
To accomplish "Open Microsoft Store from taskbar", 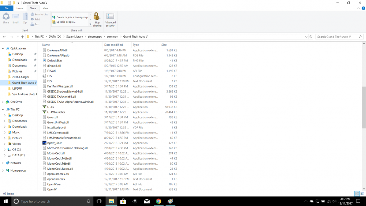I will (123, 201).
